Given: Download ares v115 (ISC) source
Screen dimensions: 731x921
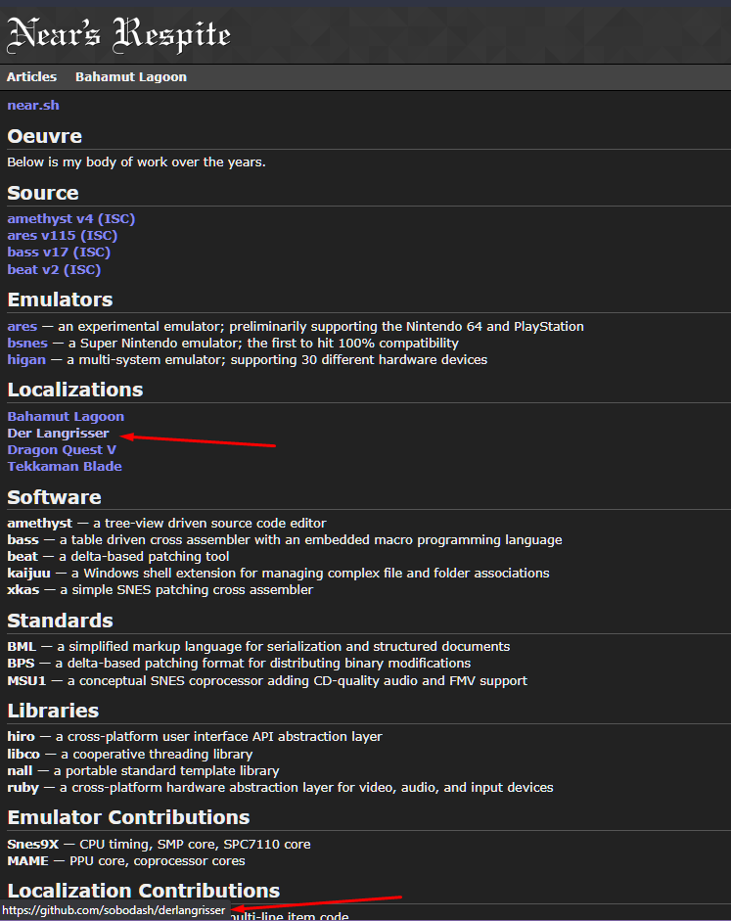Looking at the screenshot, I should point(63,236).
